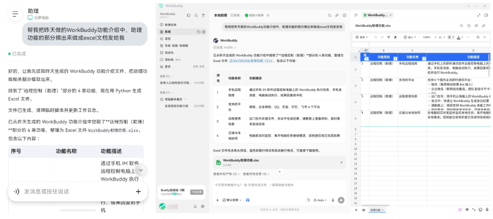Open the list menu icon left of spreadsheet tab

click(356, 15)
